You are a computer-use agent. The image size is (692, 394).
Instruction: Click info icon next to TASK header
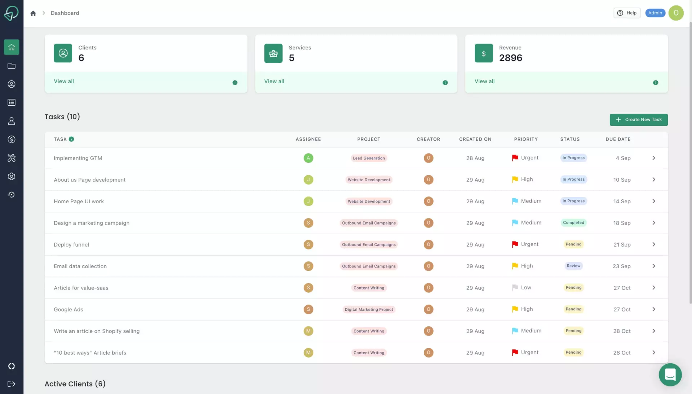point(71,139)
